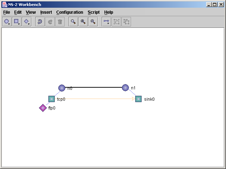Select node n1 circle on canvas
This screenshot has width=226, height=169.
125,88
